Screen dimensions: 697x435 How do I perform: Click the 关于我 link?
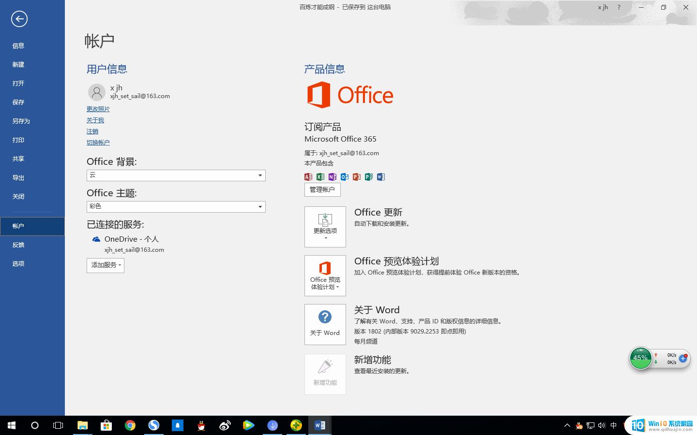click(95, 120)
